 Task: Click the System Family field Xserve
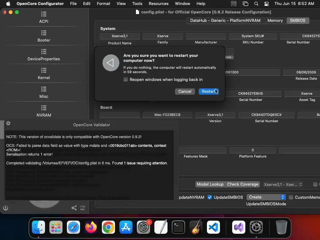tap(162, 36)
